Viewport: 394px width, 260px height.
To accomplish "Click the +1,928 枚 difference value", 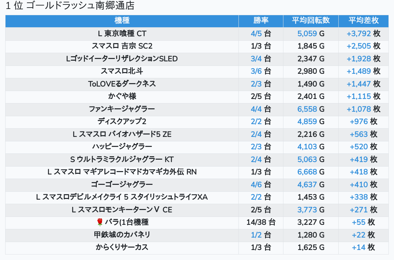I will [363, 59].
